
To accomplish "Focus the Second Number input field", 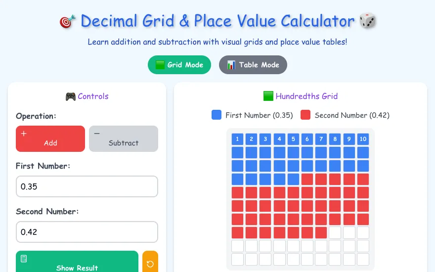I will (87, 232).
